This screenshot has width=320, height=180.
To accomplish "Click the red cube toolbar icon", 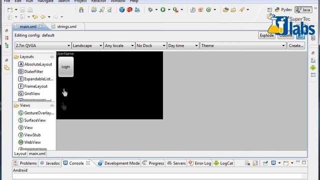I will tap(129, 9).
